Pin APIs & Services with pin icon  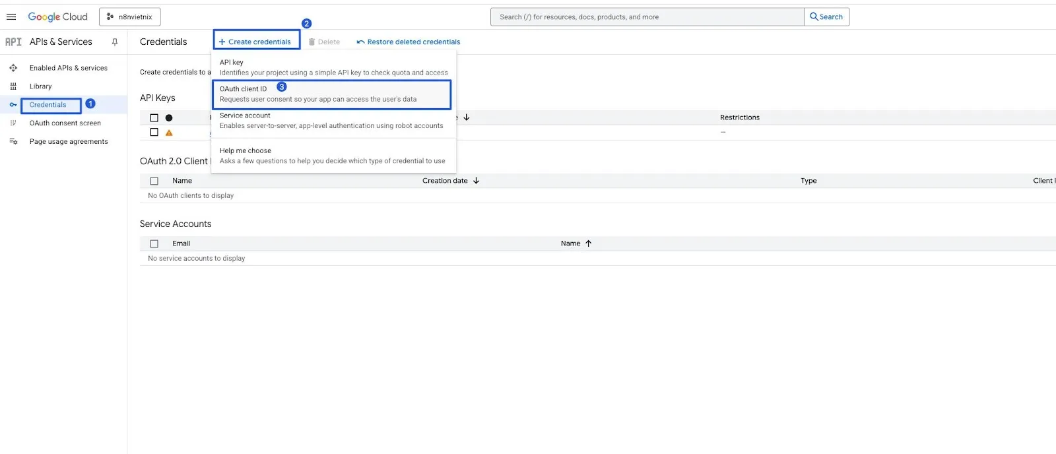click(115, 42)
